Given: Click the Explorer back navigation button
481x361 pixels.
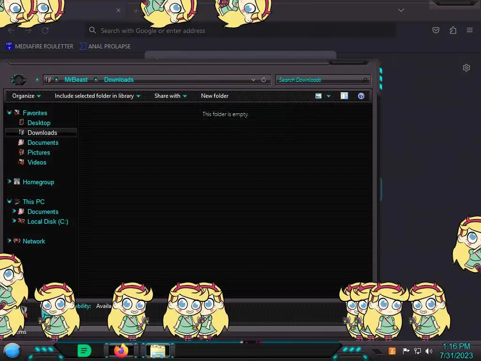Looking at the screenshot, I should pos(19,80).
